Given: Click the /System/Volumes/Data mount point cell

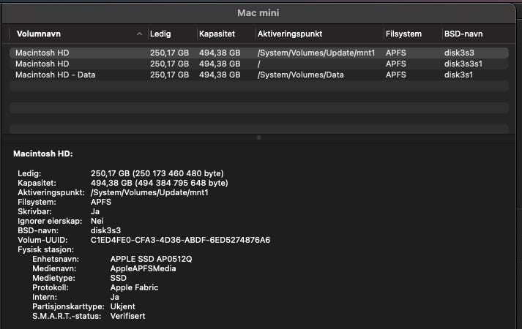Looking at the screenshot, I should (x=300, y=75).
